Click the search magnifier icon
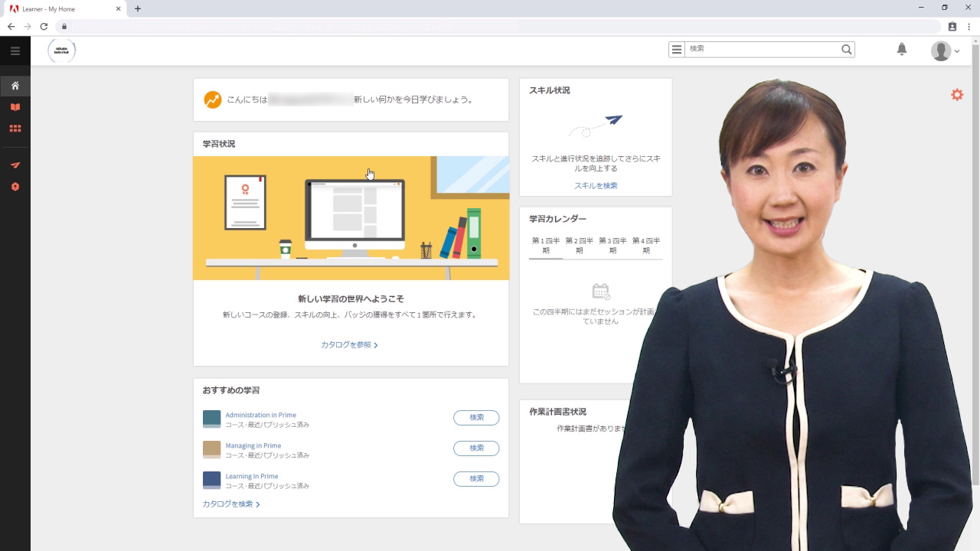The height and width of the screenshot is (551, 980). point(846,50)
